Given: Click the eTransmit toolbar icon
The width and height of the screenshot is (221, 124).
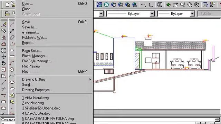Looking at the screenshot, I should tap(128, 5).
